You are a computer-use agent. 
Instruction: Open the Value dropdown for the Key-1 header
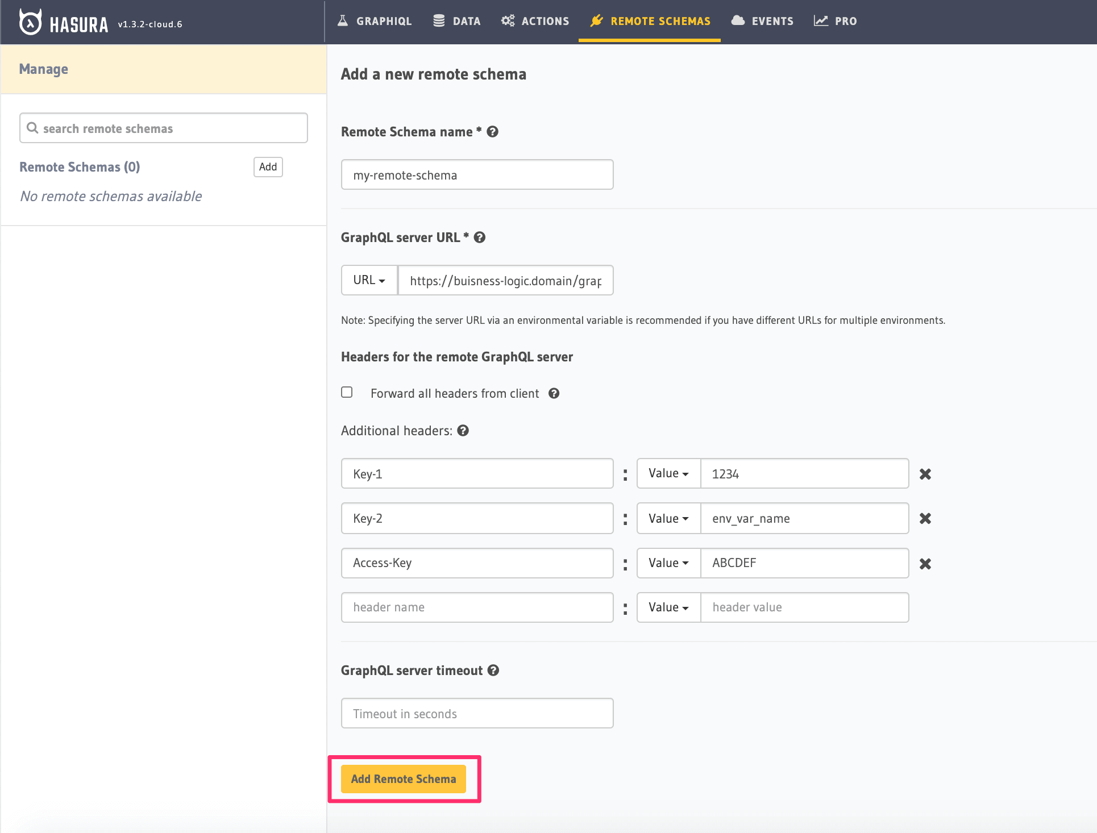click(x=668, y=473)
